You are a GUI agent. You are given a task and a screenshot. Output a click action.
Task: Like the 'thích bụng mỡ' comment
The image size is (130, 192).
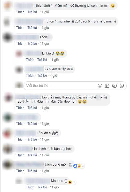20,171
